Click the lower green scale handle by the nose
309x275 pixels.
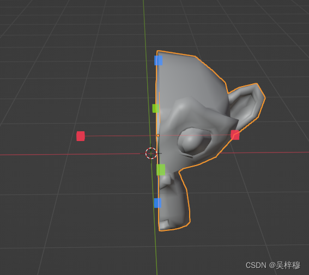point(161,170)
